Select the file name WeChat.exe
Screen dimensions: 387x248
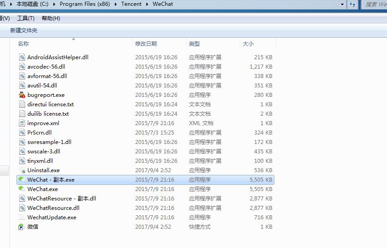click(43, 189)
